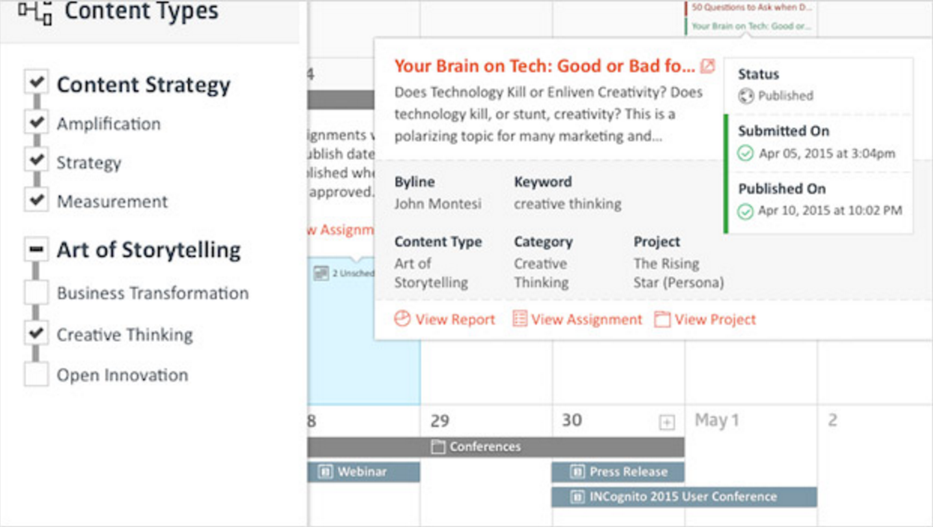Check the Open Innovation checkbox
Screen dimensions: 933x527
[x=36, y=374]
